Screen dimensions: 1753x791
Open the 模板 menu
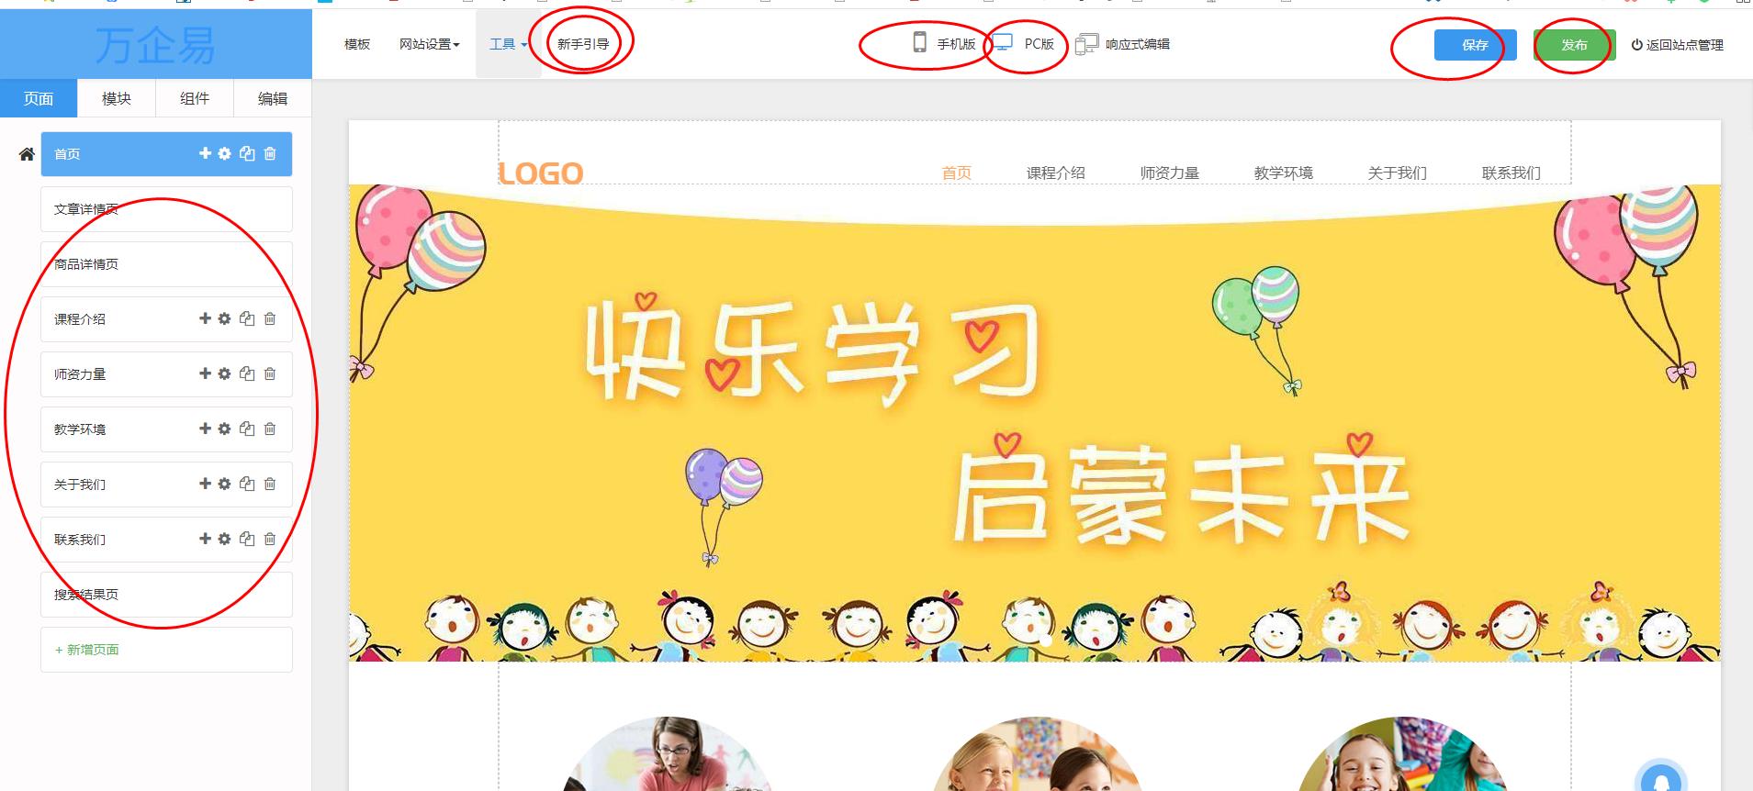pos(357,44)
